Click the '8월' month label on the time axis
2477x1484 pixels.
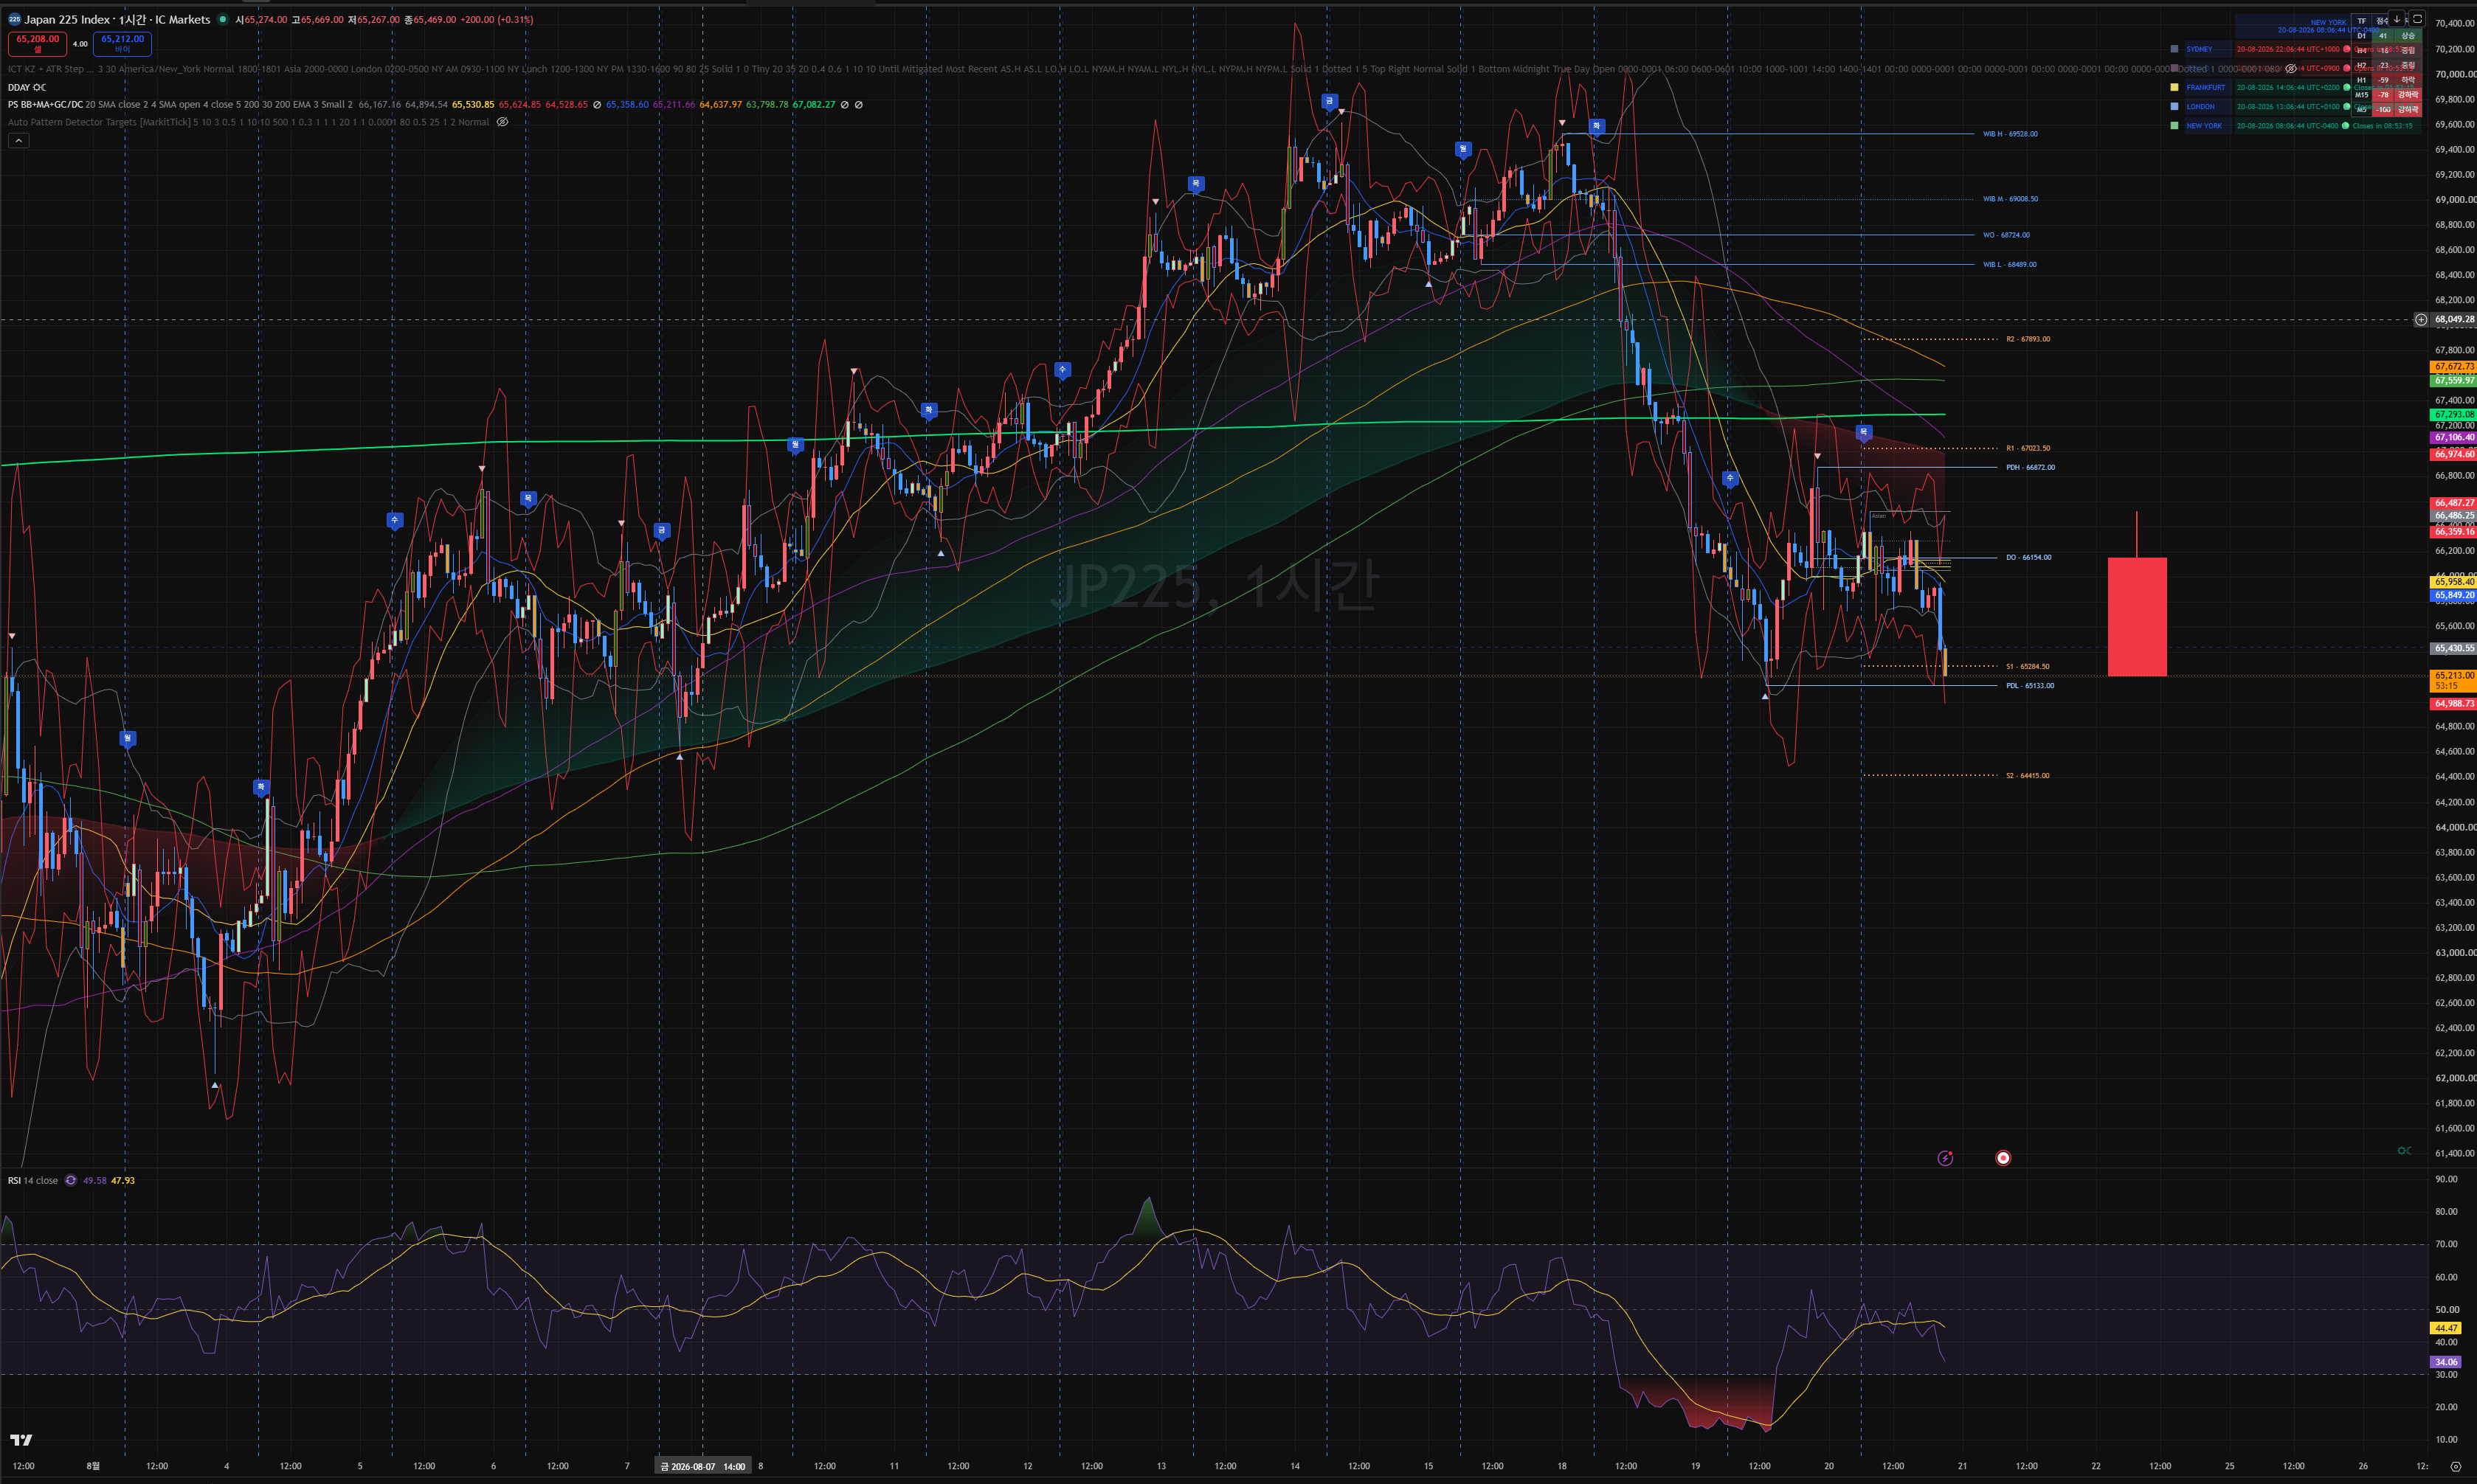click(x=92, y=1466)
